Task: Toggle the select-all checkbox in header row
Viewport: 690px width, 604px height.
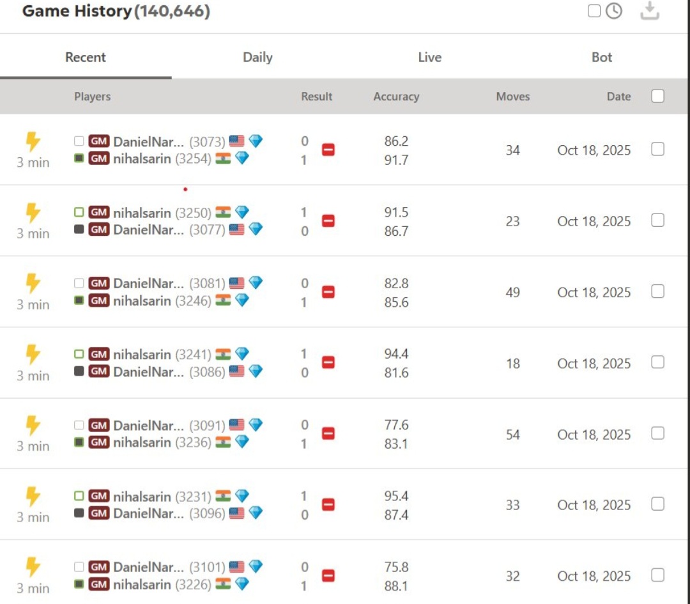Action: (x=657, y=96)
